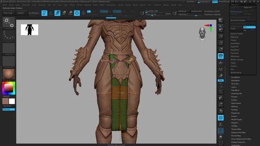The width and height of the screenshot is (260, 146).
Task: Expand the EdgeLoop section
Action: 234,37
